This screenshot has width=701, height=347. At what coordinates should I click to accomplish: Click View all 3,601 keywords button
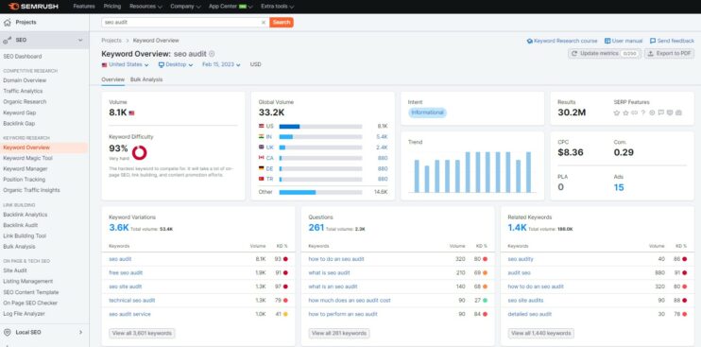(x=142, y=333)
